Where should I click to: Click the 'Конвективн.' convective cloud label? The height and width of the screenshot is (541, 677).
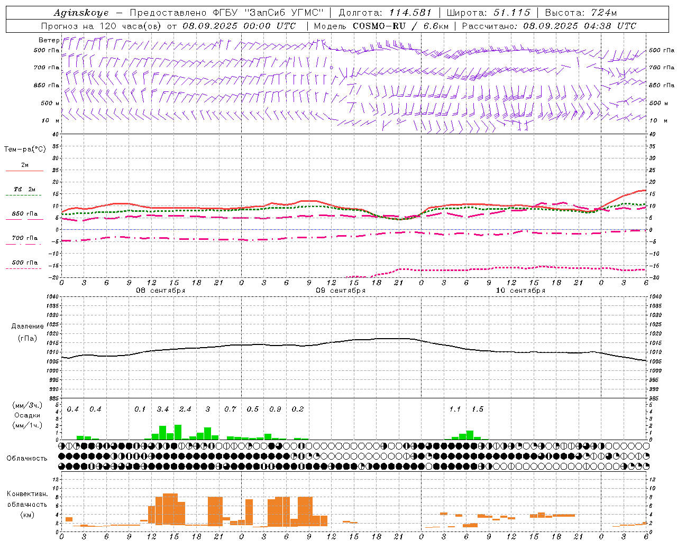click(x=28, y=494)
